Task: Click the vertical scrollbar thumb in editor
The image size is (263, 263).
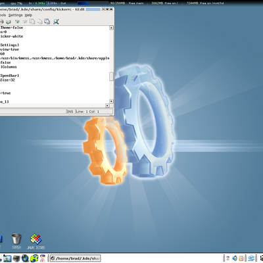Action: (x=111, y=76)
